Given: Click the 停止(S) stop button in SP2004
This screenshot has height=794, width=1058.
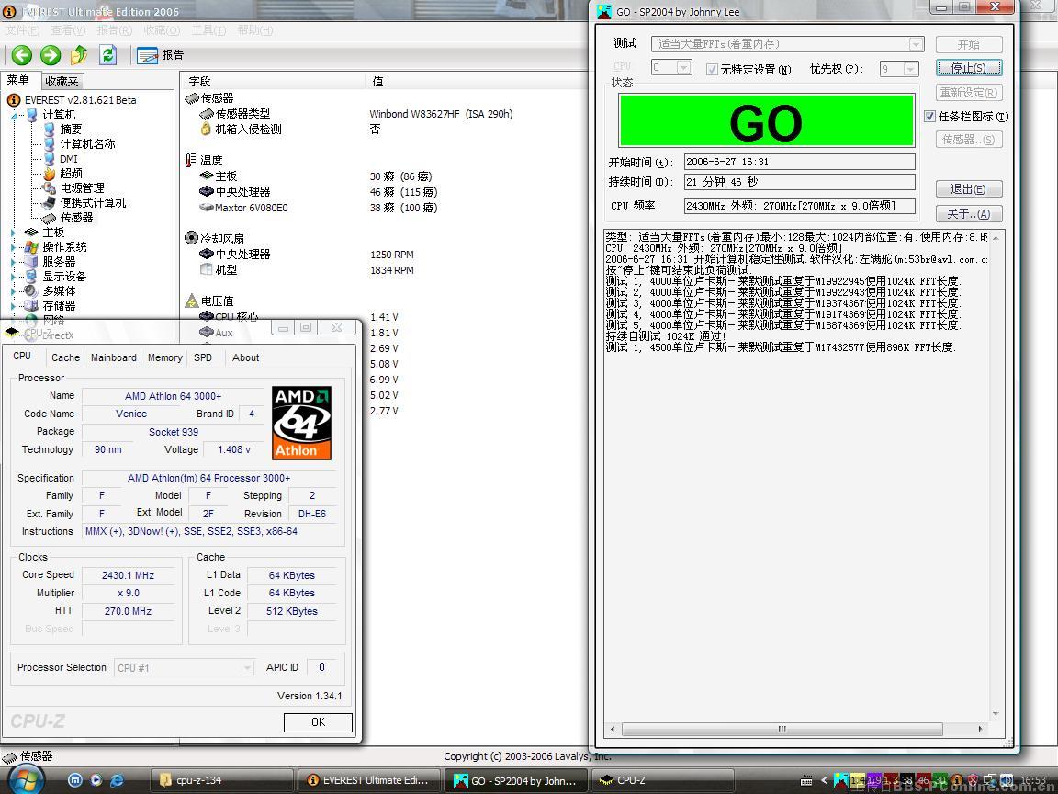Looking at the screenshot, I should coord(968,67).
